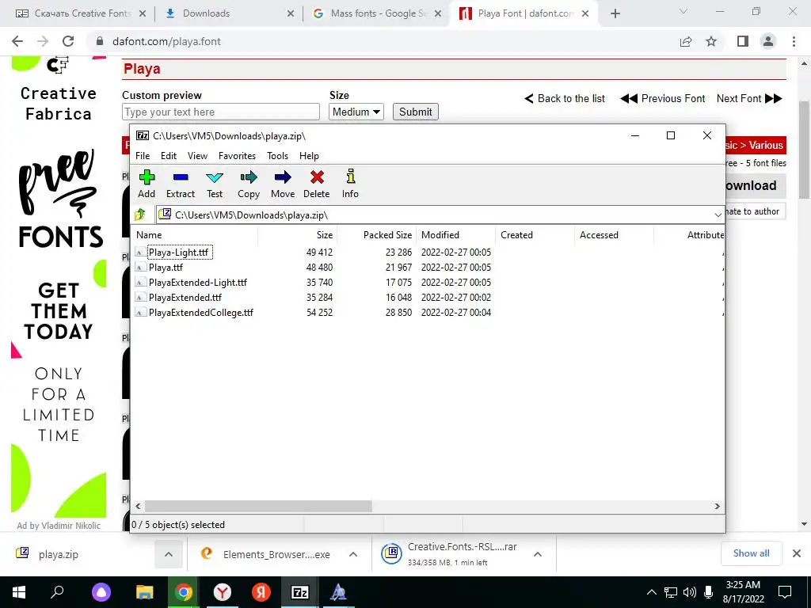Viewport: 811px width, 608px height.
Task: Click the Submit button for custom preview
Action: pyautogui.click(x=415, y=112)
